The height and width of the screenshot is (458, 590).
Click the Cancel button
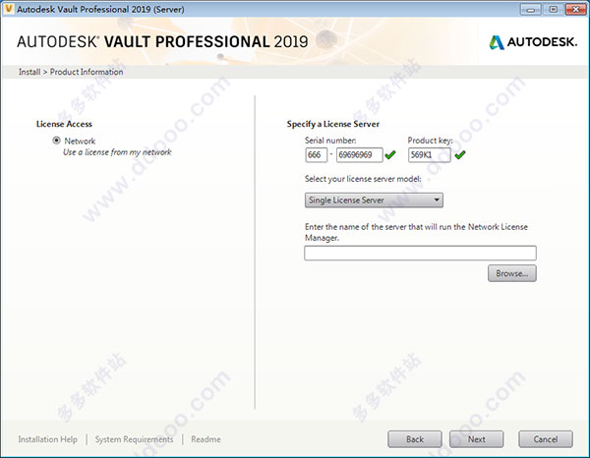(x=546, y=439)
